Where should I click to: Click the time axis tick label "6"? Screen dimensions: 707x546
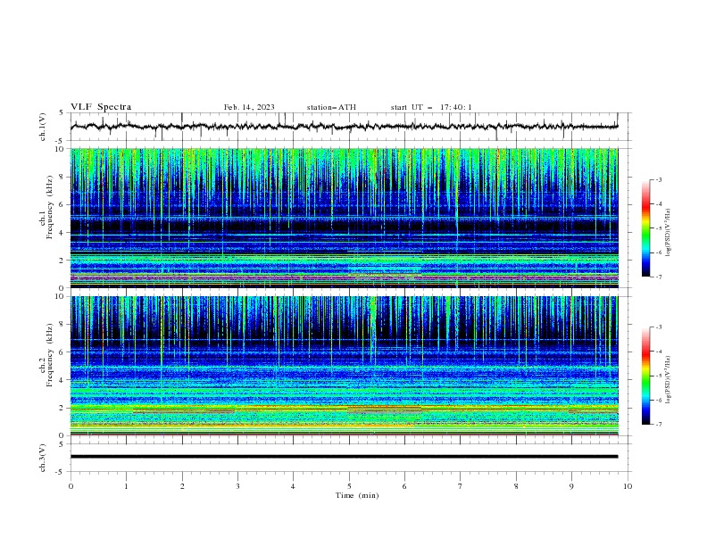coord(404,486)
